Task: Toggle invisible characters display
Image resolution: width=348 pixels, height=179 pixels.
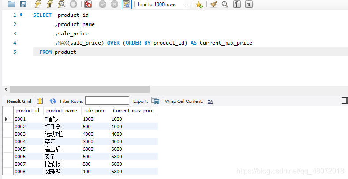Action: 237,4
